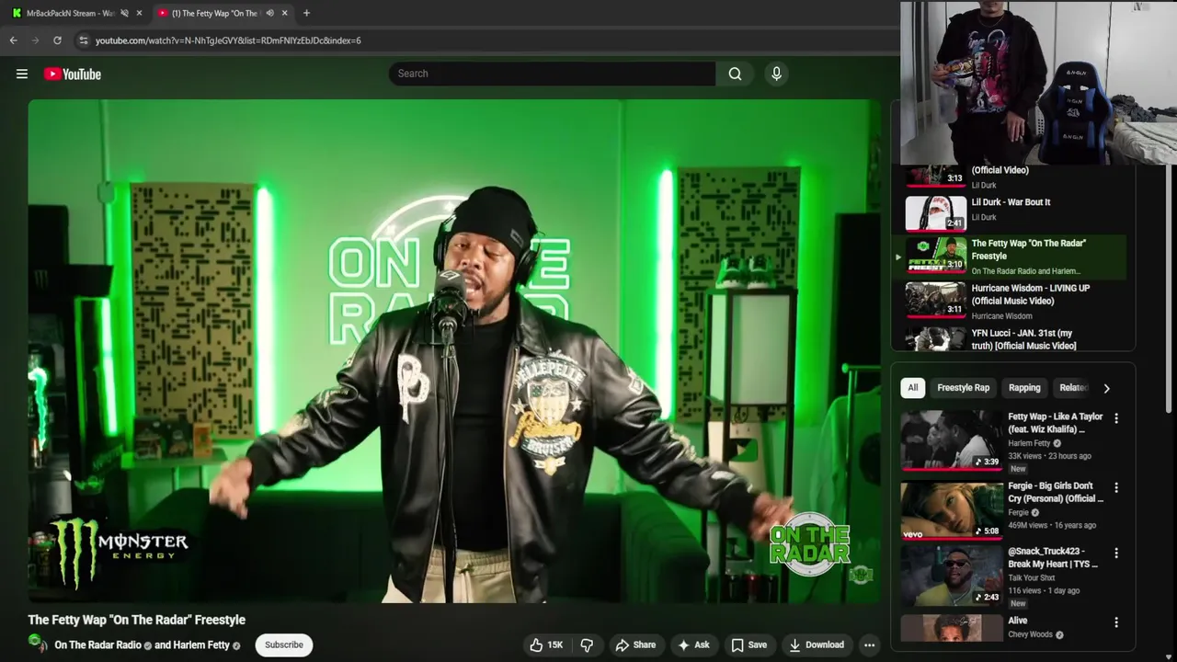Image resolution: width=1177 pixels, height=662 pixels.
Task: Go to the YouTube home logo
Action: point(73,74)
